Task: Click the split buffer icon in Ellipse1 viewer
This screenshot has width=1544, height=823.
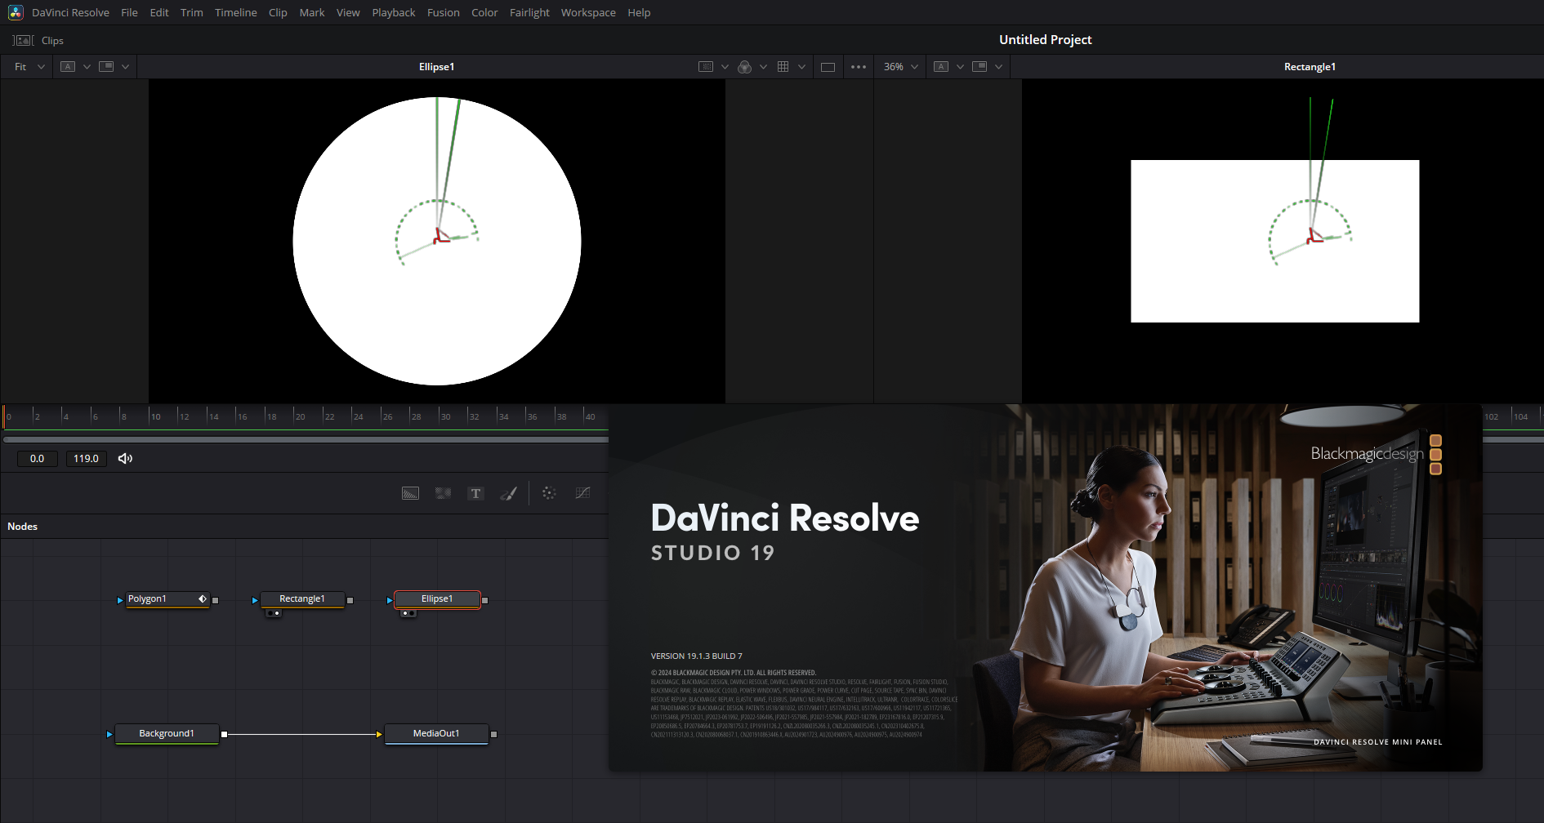Action: pyautogui.click(x=106, y=67)
